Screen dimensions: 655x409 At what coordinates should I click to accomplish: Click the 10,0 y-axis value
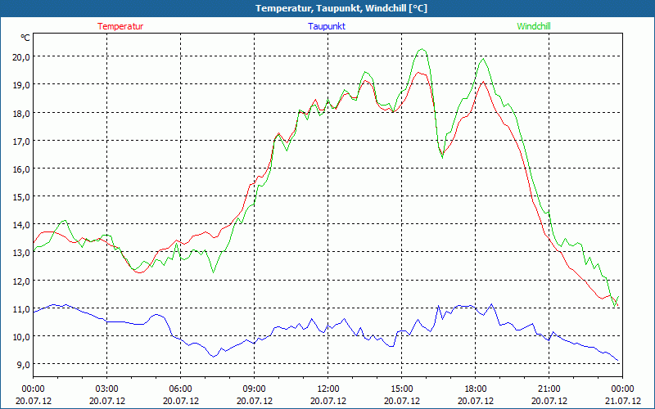(x=21, y=336)
